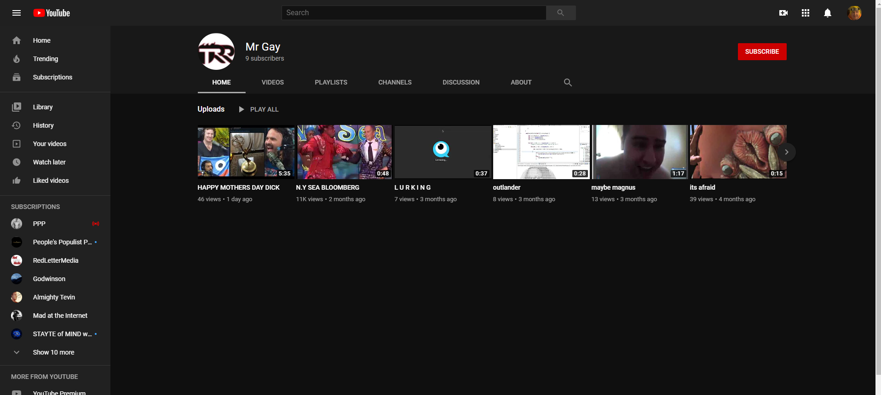
Task: Click the L U R K I N G title
Action: (x=413, y=187)
